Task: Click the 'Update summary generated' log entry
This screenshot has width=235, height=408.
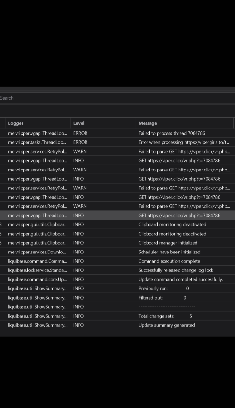Action: [x=166, y=325]
